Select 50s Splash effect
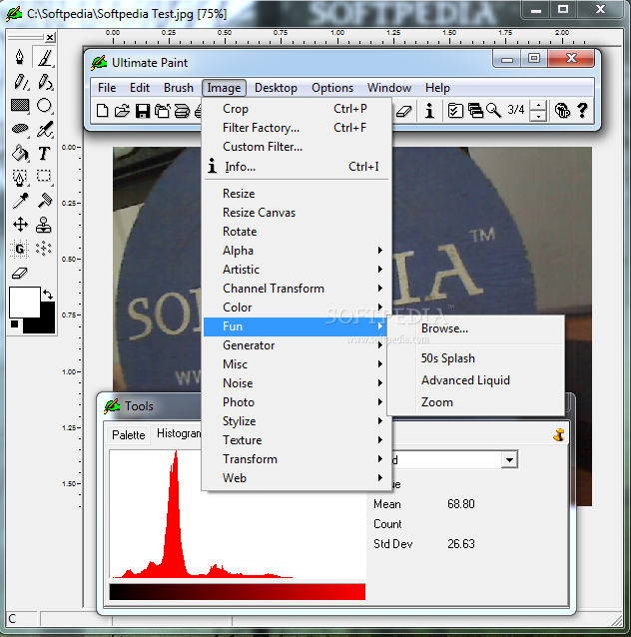Screen dimensions: 631x637 (x=475, y=358)
